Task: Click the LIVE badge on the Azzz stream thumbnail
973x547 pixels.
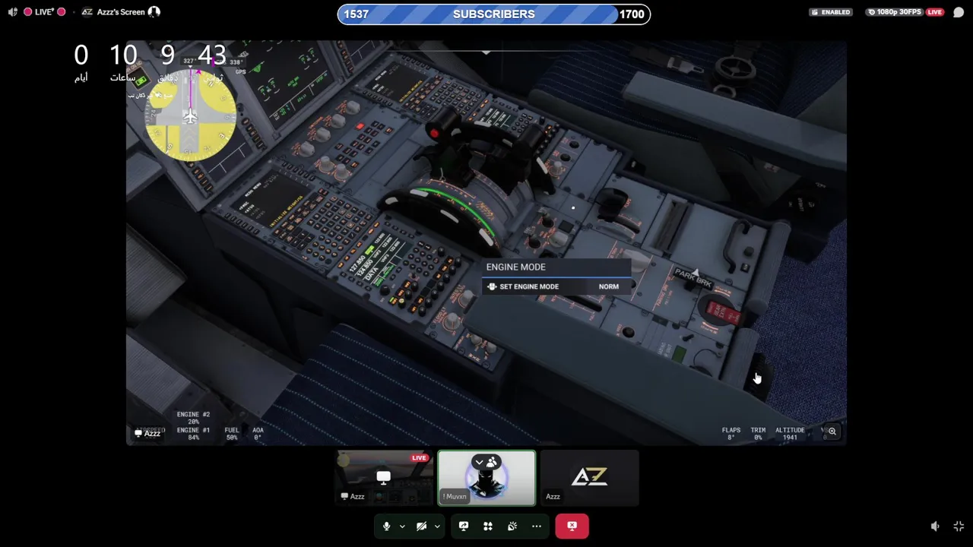Action: click(419, 458)
